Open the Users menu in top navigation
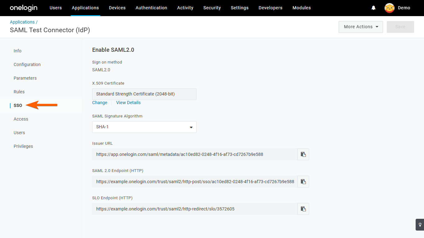The image size is (424, 238). (x=56, y=8)
